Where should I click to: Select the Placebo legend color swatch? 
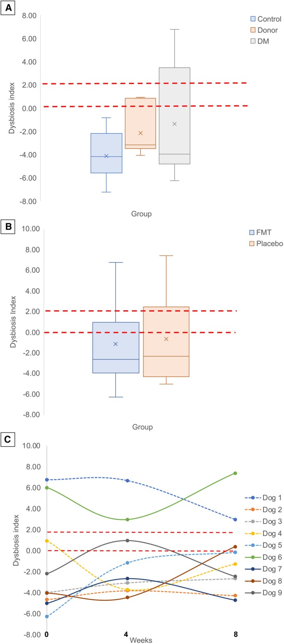[x=252, y=243]
